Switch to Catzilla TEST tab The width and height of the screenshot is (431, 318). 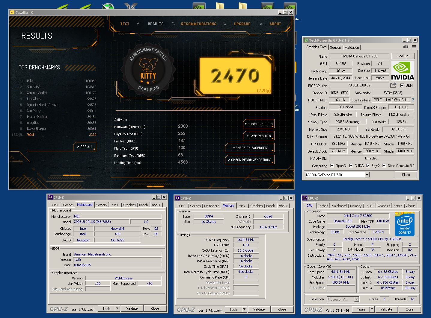coord(125,24)
